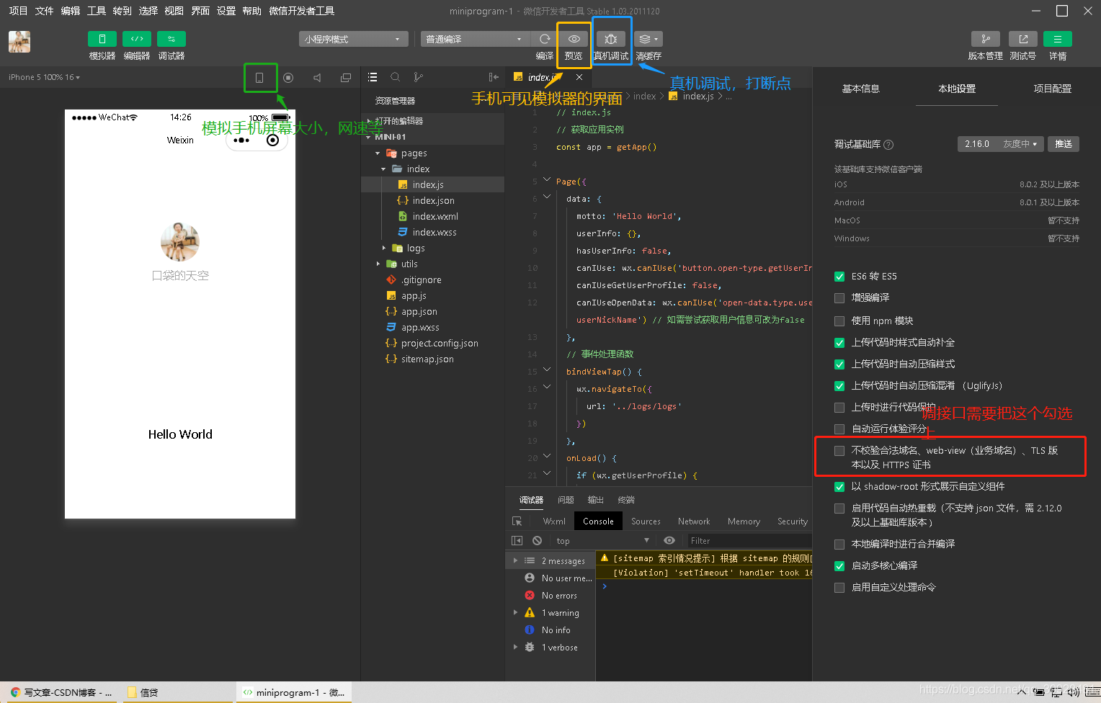
Task: Check 不校验合法域名 checkbox
Action: [x=839, y=451]
